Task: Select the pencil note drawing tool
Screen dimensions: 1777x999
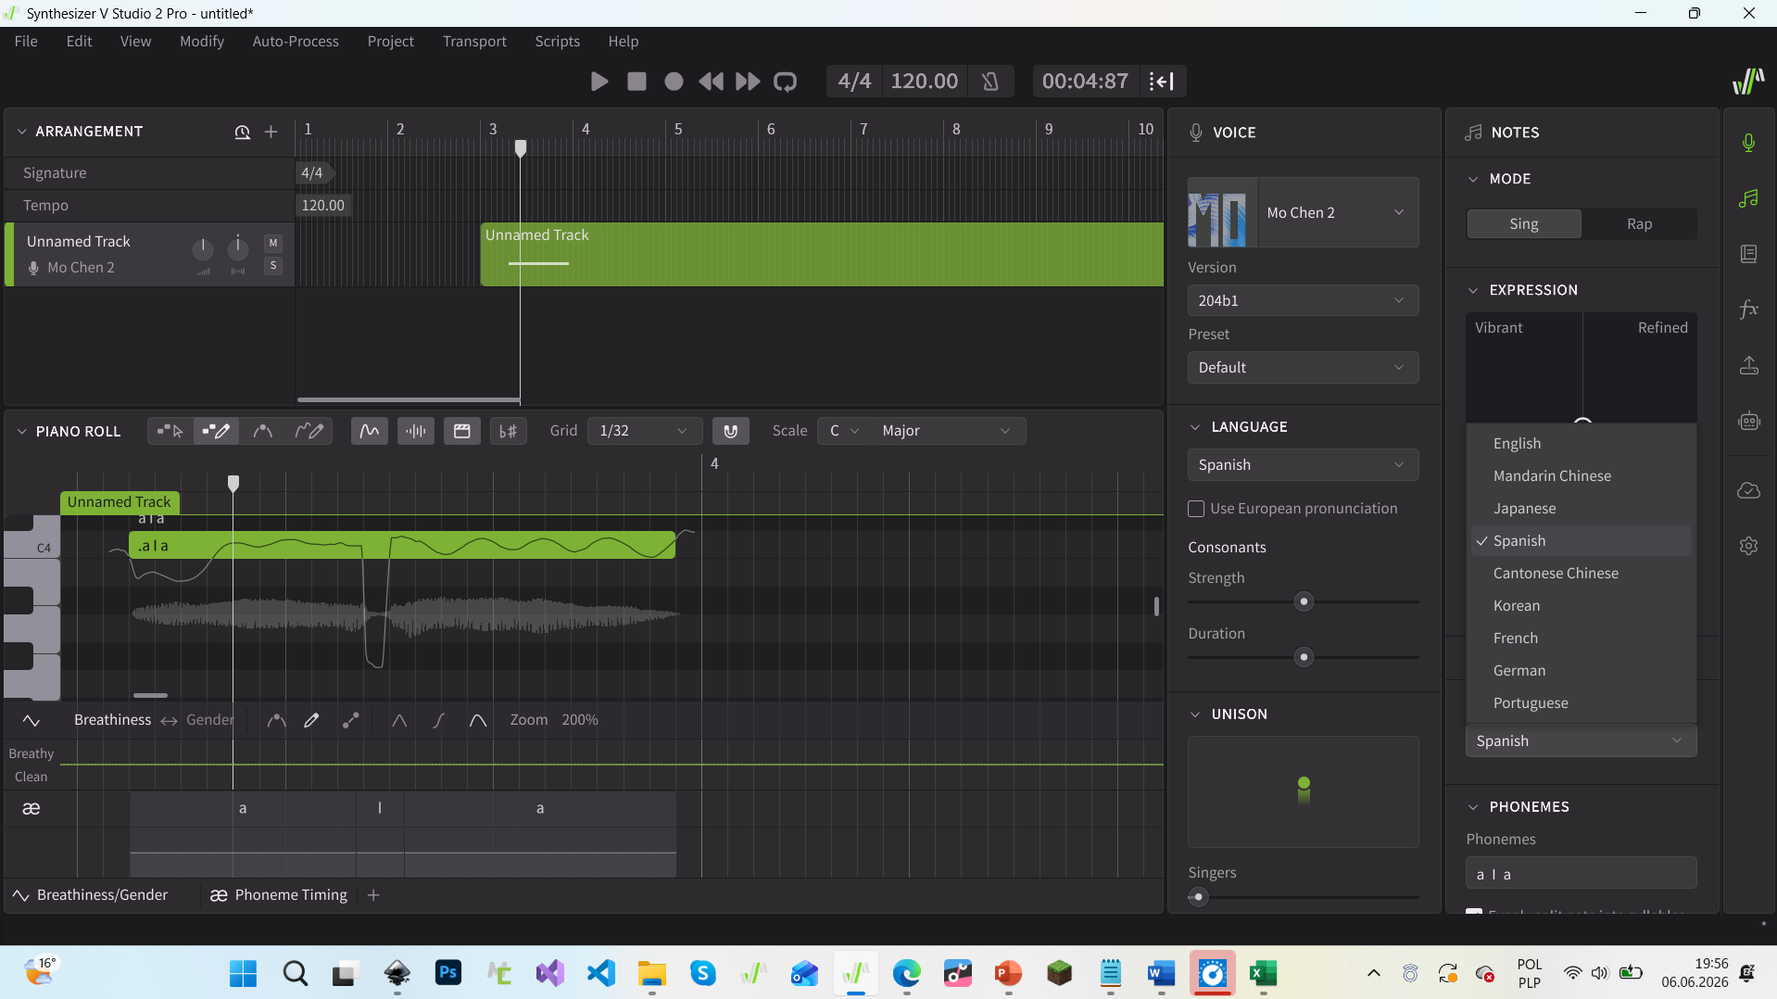Action: (x=216, y=431)
